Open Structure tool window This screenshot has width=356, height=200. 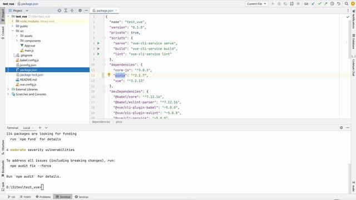click(3, 147)
